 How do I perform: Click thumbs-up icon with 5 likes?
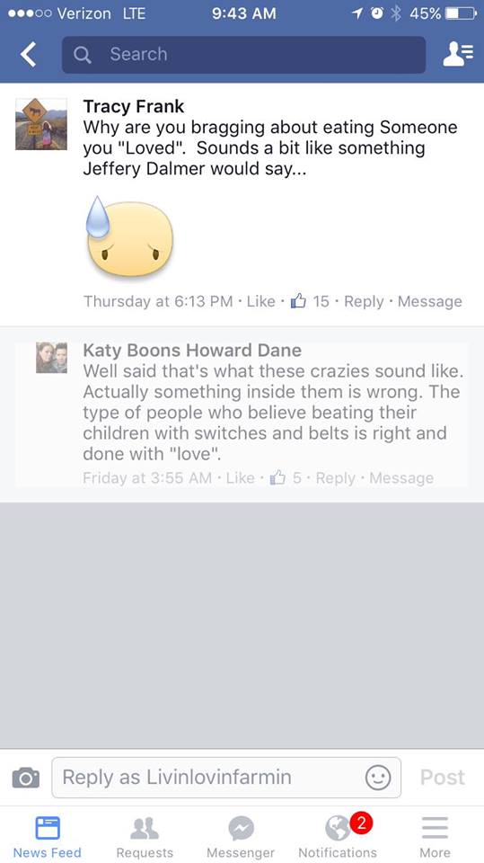(277, 477)
